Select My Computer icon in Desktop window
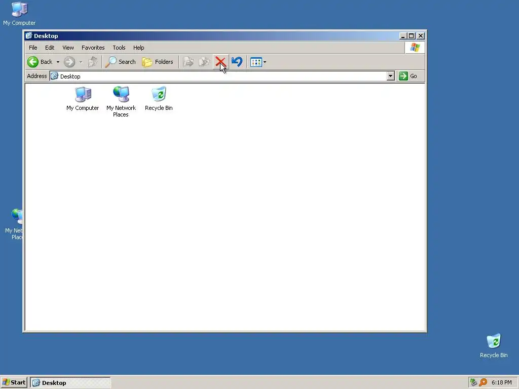This screenshot has width=519, height=389. pyautogui.click(x=83, y=99)
